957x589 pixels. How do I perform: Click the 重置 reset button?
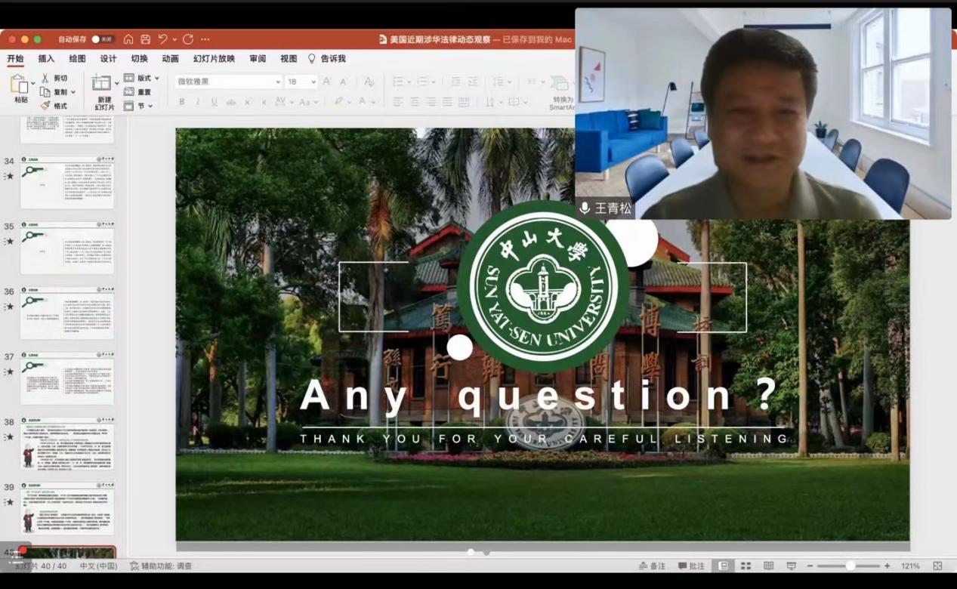click(137, 92)
